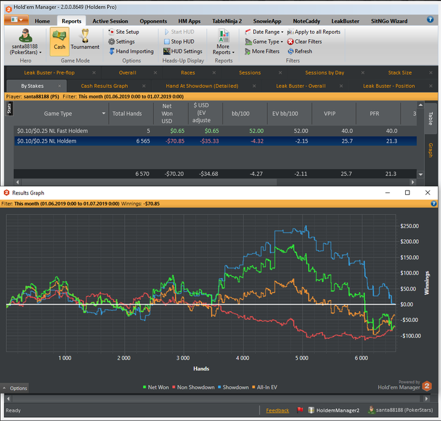Open the Active Session ribbon tab
The image size is (441, 421).
[110, 21]
